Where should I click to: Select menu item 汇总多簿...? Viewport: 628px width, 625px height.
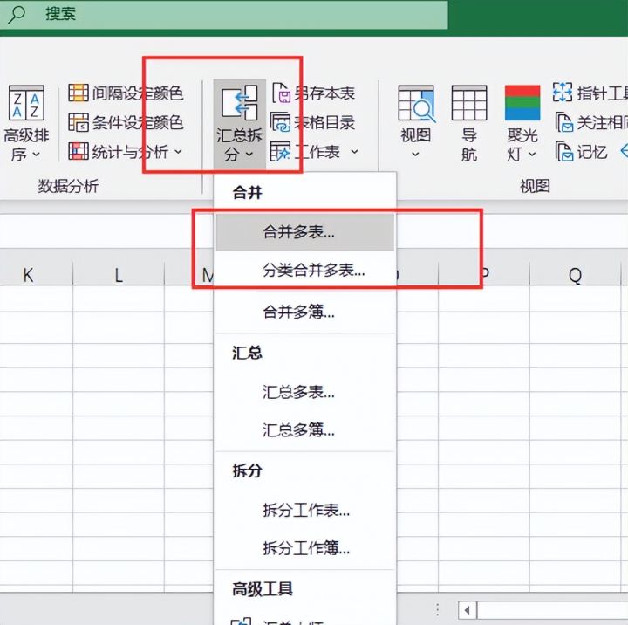(x=305, y=429)
